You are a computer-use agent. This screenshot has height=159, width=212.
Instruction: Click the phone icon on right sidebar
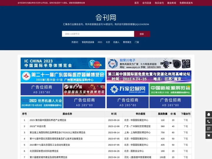tap(209, 121)
